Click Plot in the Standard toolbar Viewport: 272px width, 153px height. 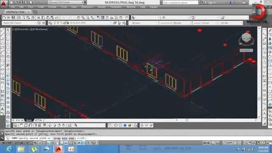19,17
